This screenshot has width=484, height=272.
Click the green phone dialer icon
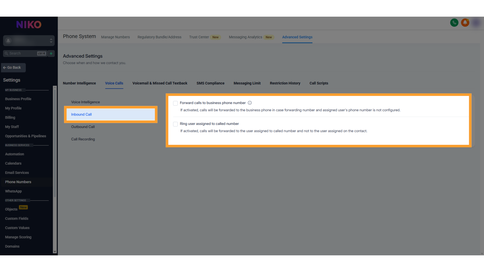point(454,23)
